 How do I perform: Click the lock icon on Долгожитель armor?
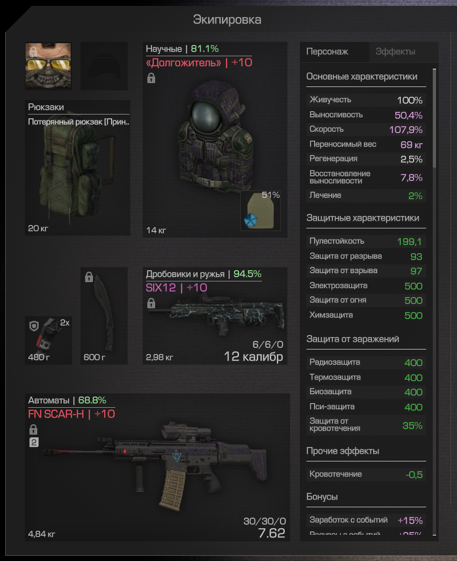point(151,78)
